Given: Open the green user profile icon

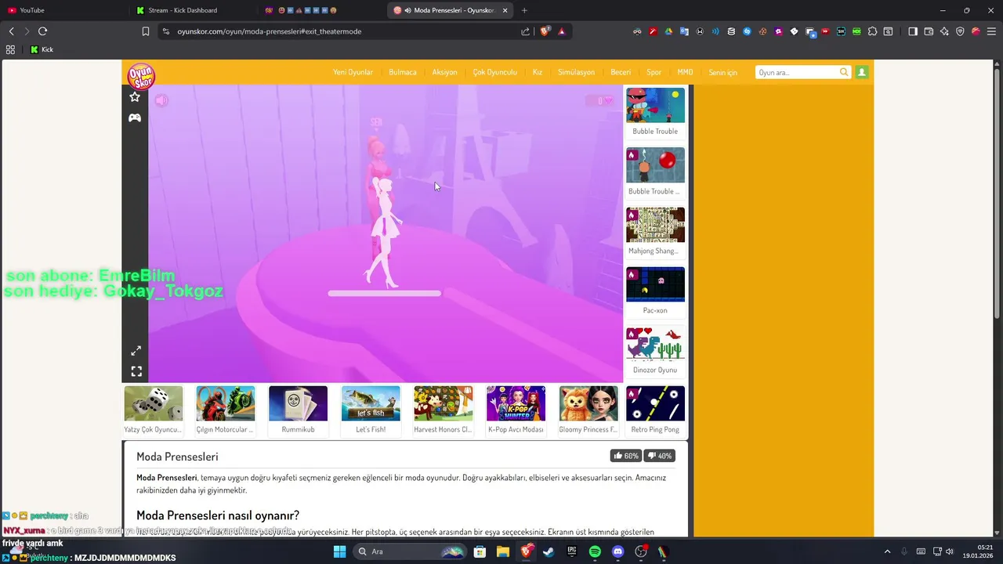Looking at the screenshot, I should (862, 72).
